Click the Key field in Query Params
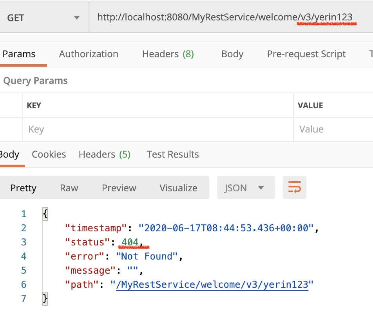 click(158, 129)
